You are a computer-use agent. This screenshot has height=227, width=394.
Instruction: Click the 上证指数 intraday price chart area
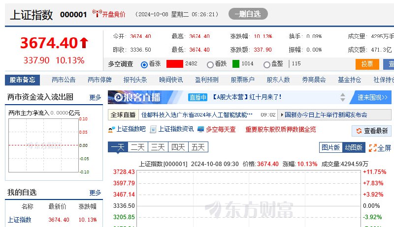[249, 199]
